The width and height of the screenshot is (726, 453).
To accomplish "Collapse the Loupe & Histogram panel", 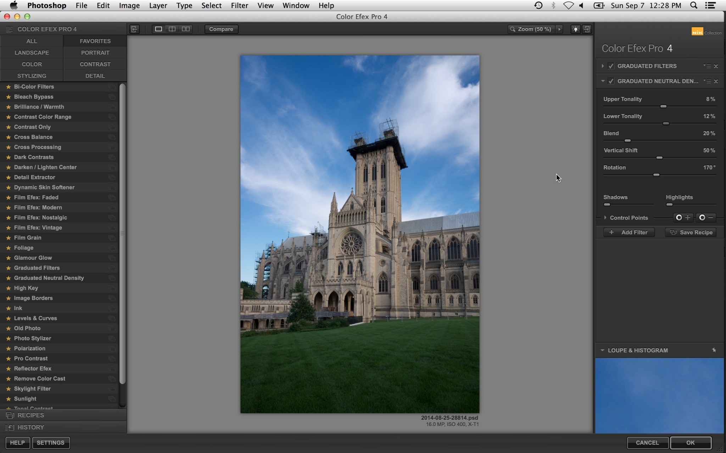I will coord(602,350).
